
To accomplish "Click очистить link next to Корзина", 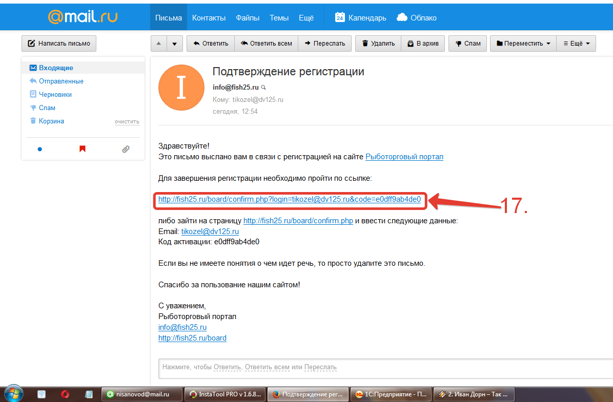I will point(127,122).
